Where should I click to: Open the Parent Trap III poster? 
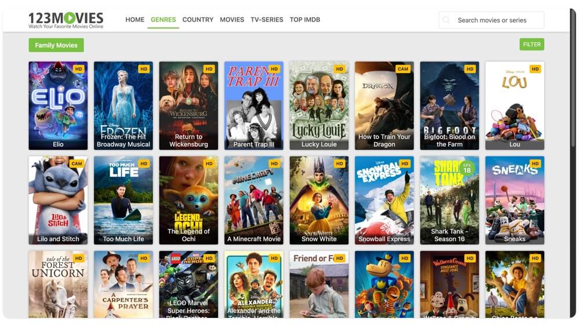[x=254, y=106]
